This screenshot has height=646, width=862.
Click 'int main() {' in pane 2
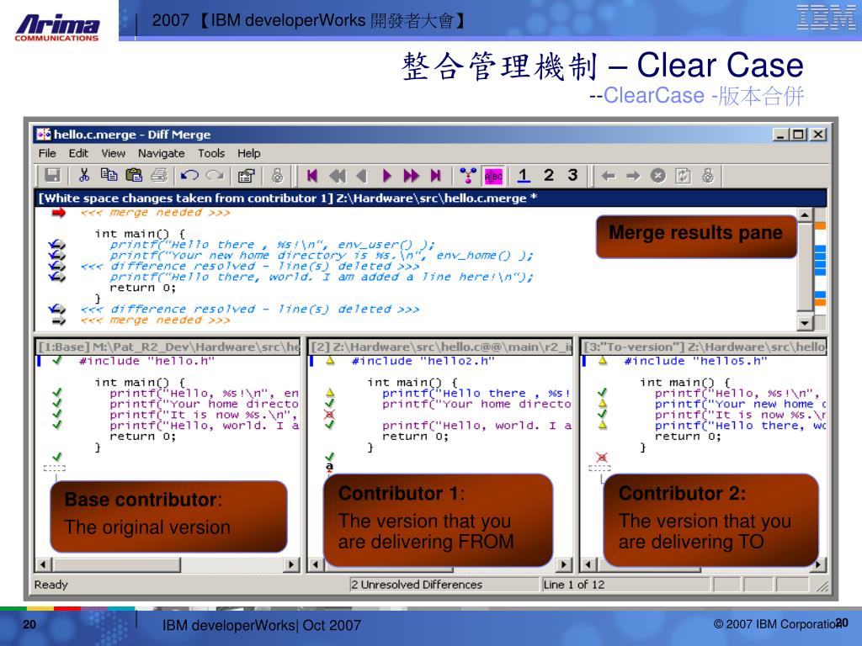click(x=412, y=383)
